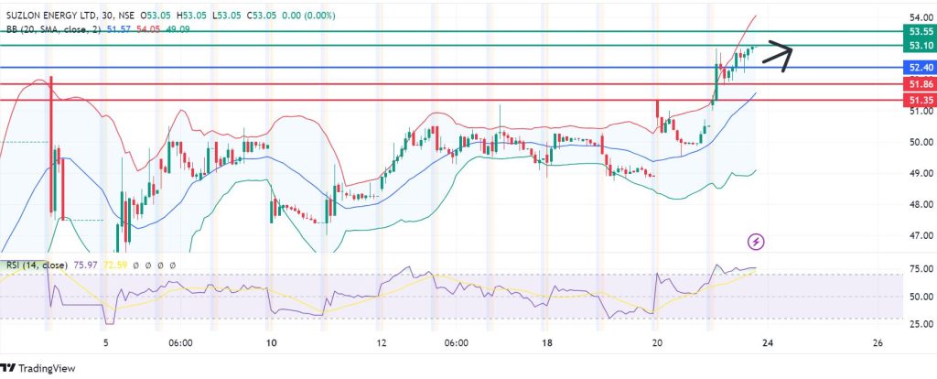Click date 26 on time axis
Screen dimensions: 937x379
pos(878,343)
